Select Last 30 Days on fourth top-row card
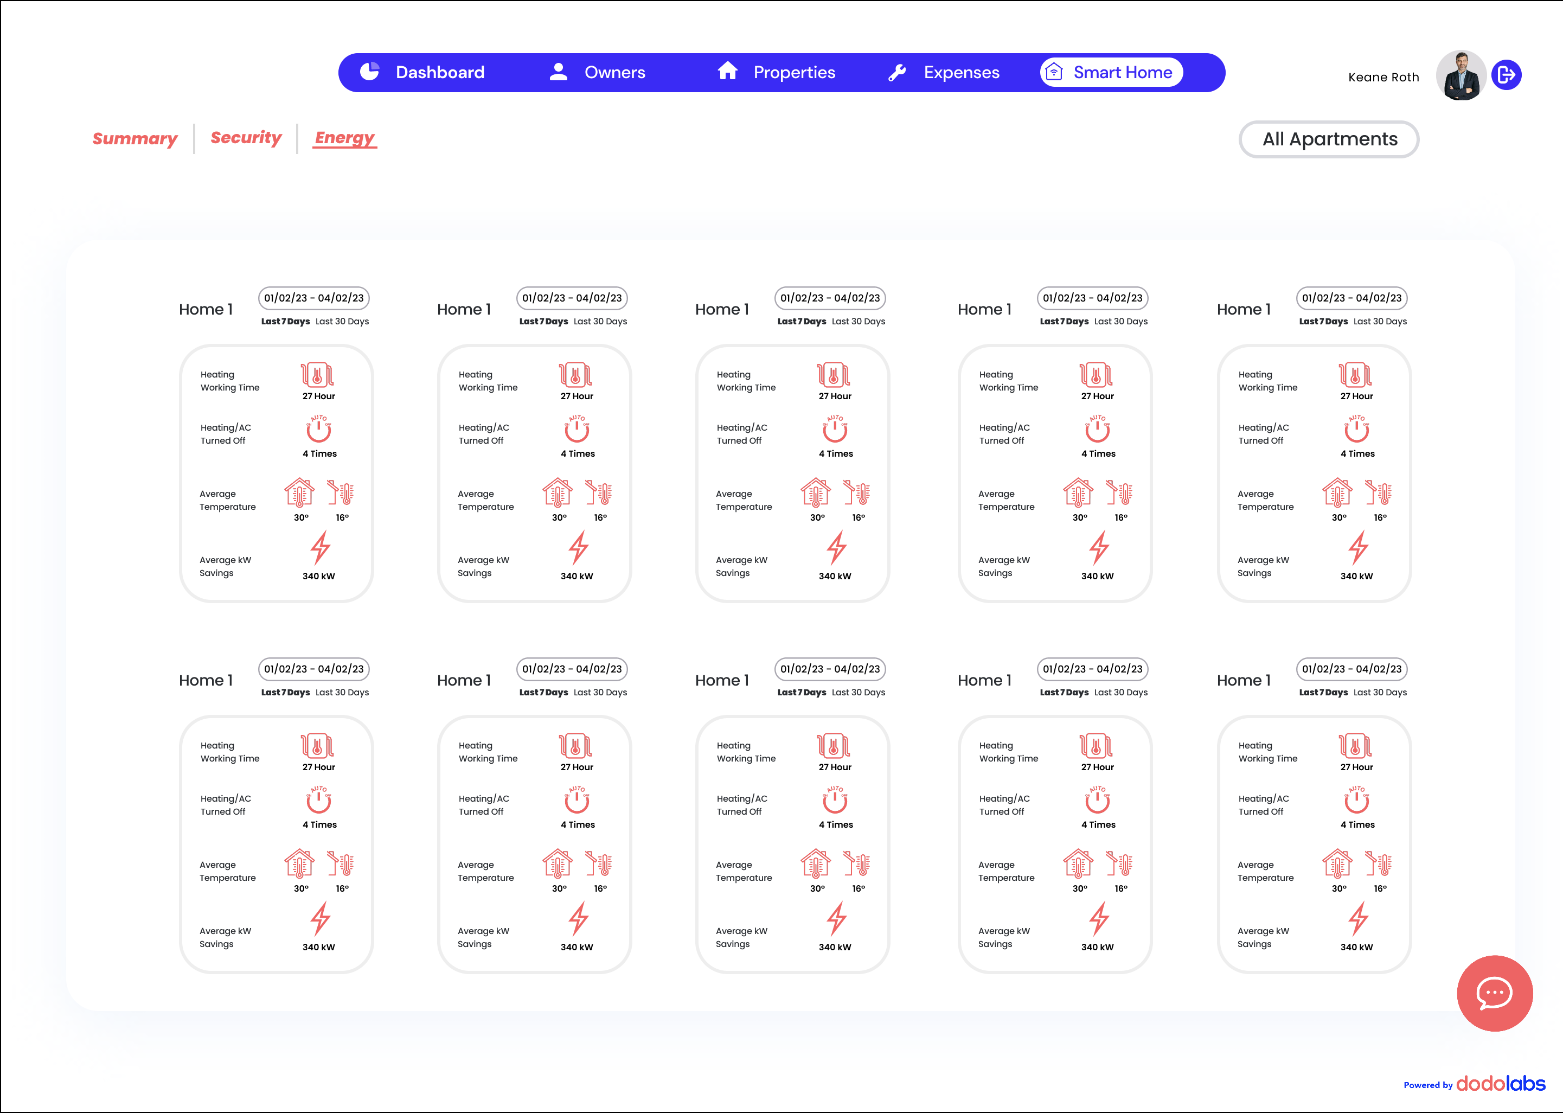This screenshot has width=1563, height=1113. click(1121, 322)
